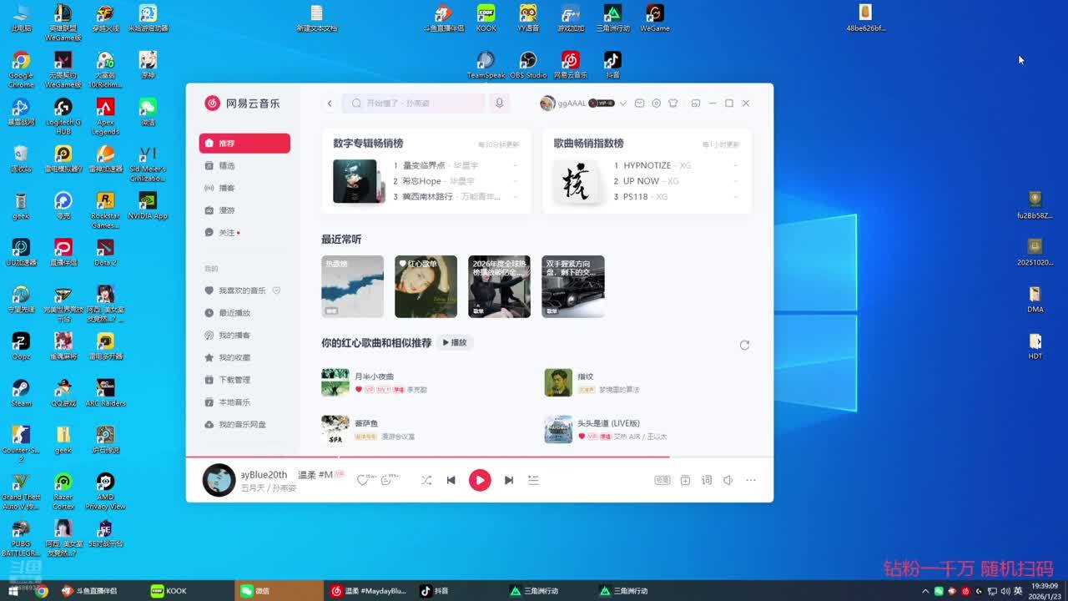The width and height of the screenshot is (1068, 601).
Task: Select 精选 in the left sidebar
Action: [227, 166]
